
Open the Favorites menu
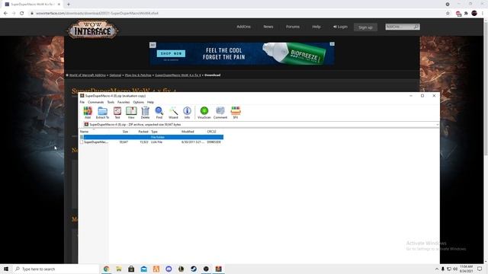point(124,102)
